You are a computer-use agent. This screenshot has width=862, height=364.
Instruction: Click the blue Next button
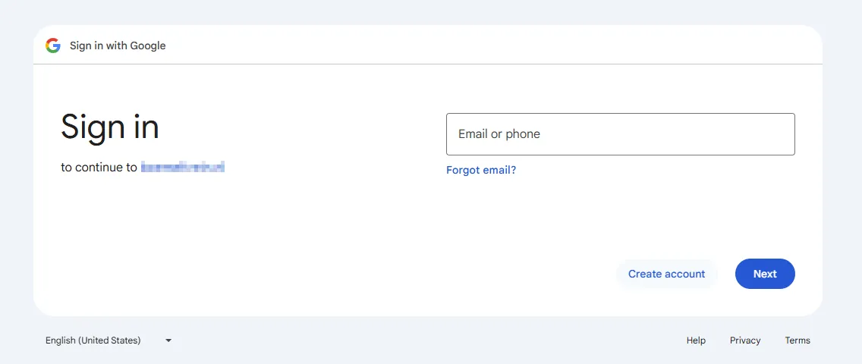click(x=765, y=274)
